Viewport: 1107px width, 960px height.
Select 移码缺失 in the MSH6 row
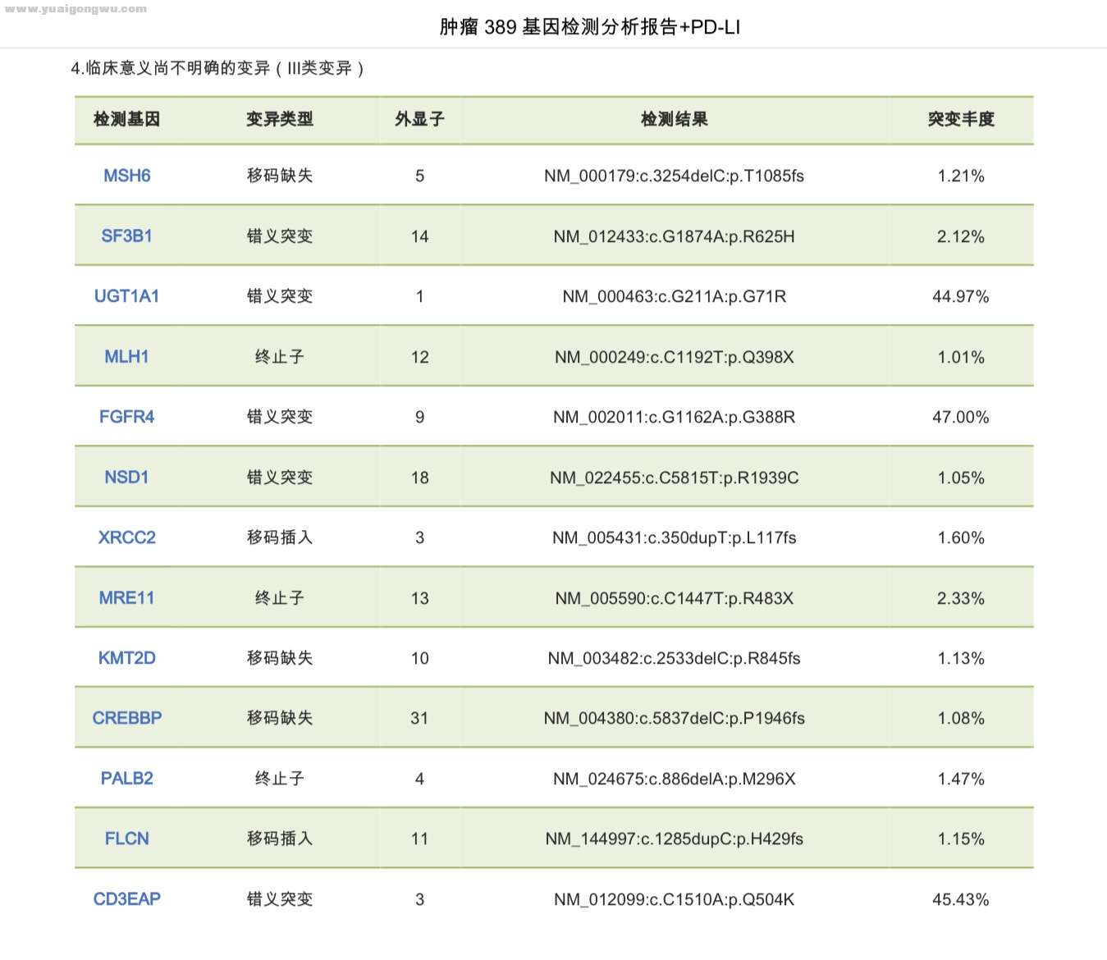point(280,176)
